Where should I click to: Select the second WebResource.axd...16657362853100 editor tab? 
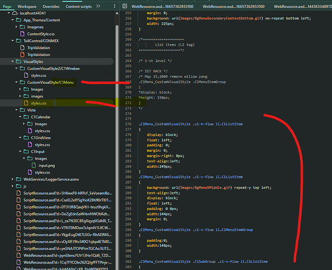tap(234, 6)
